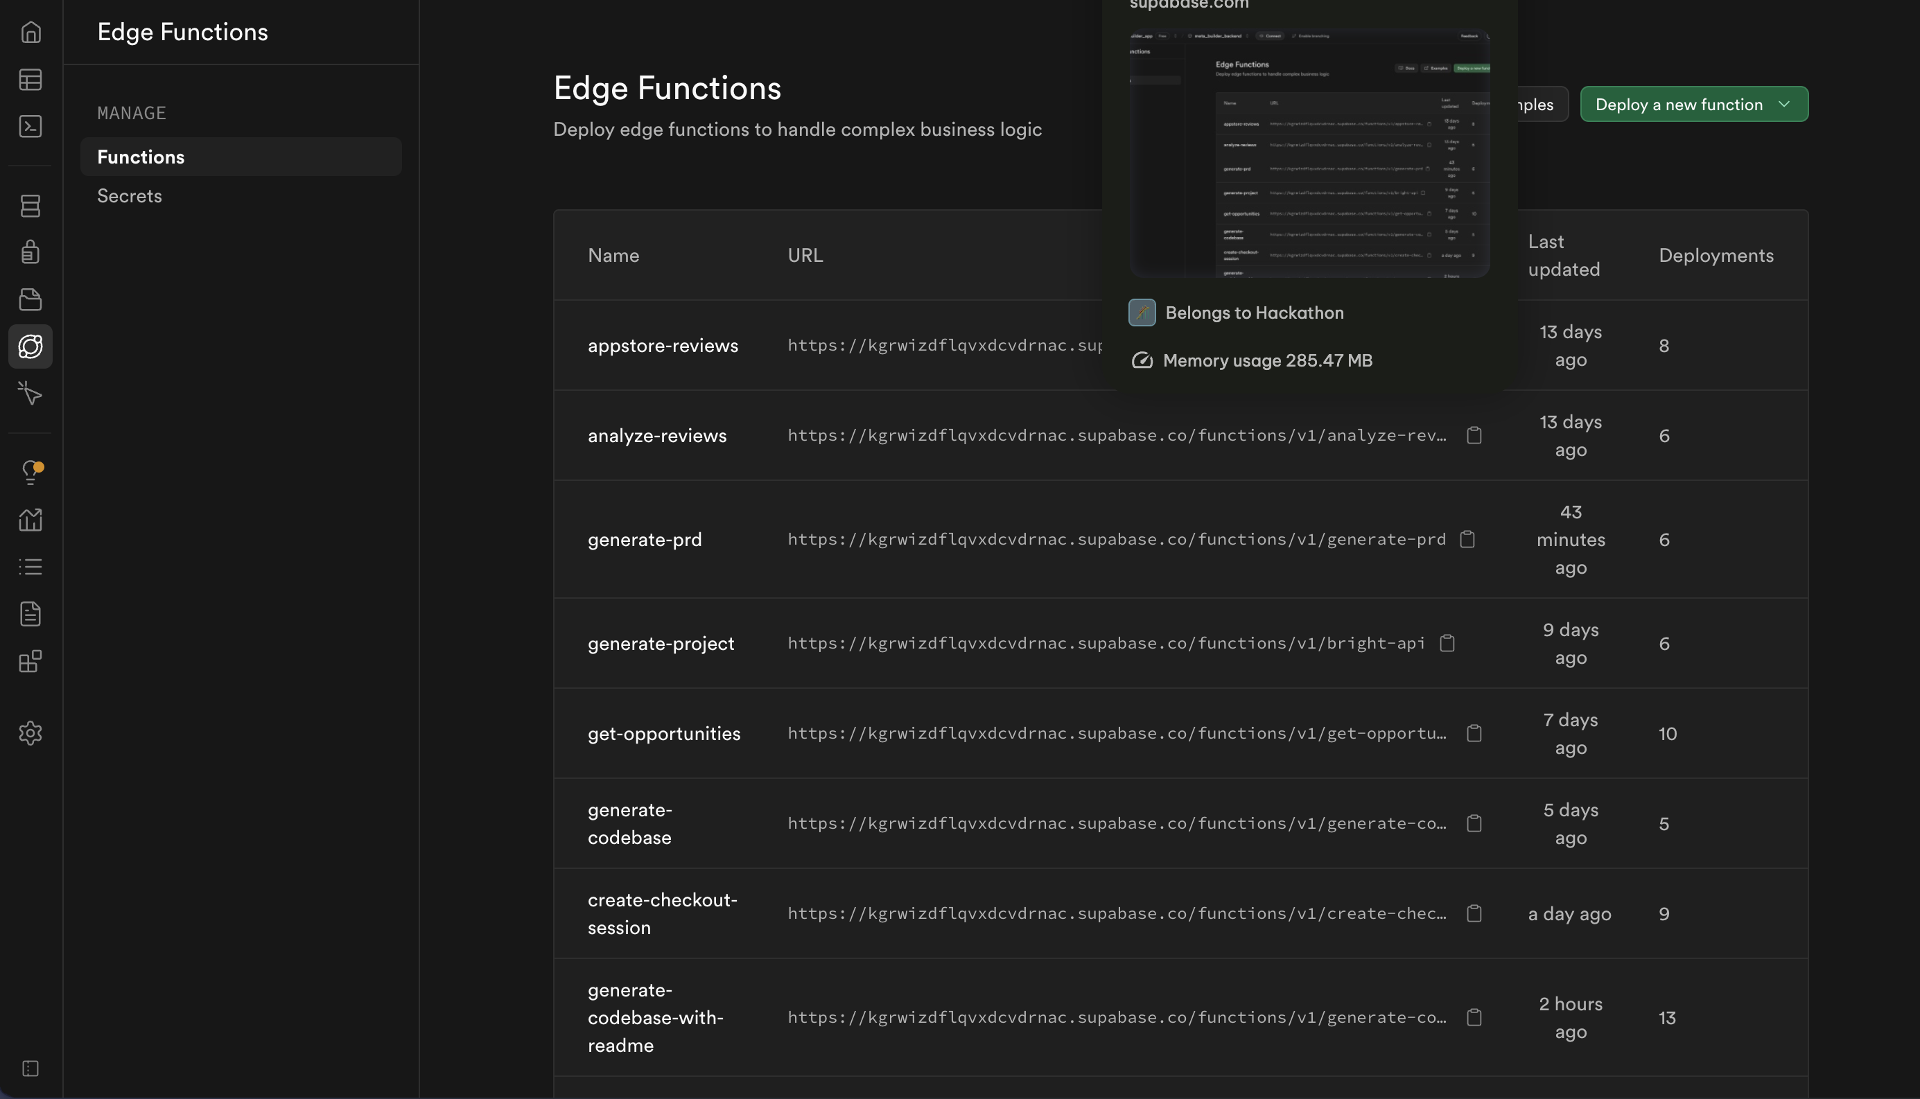The width and height of the screenshot is (1920, 1099).
Task: Select the Secrets menu item
Action: (129, 196)
